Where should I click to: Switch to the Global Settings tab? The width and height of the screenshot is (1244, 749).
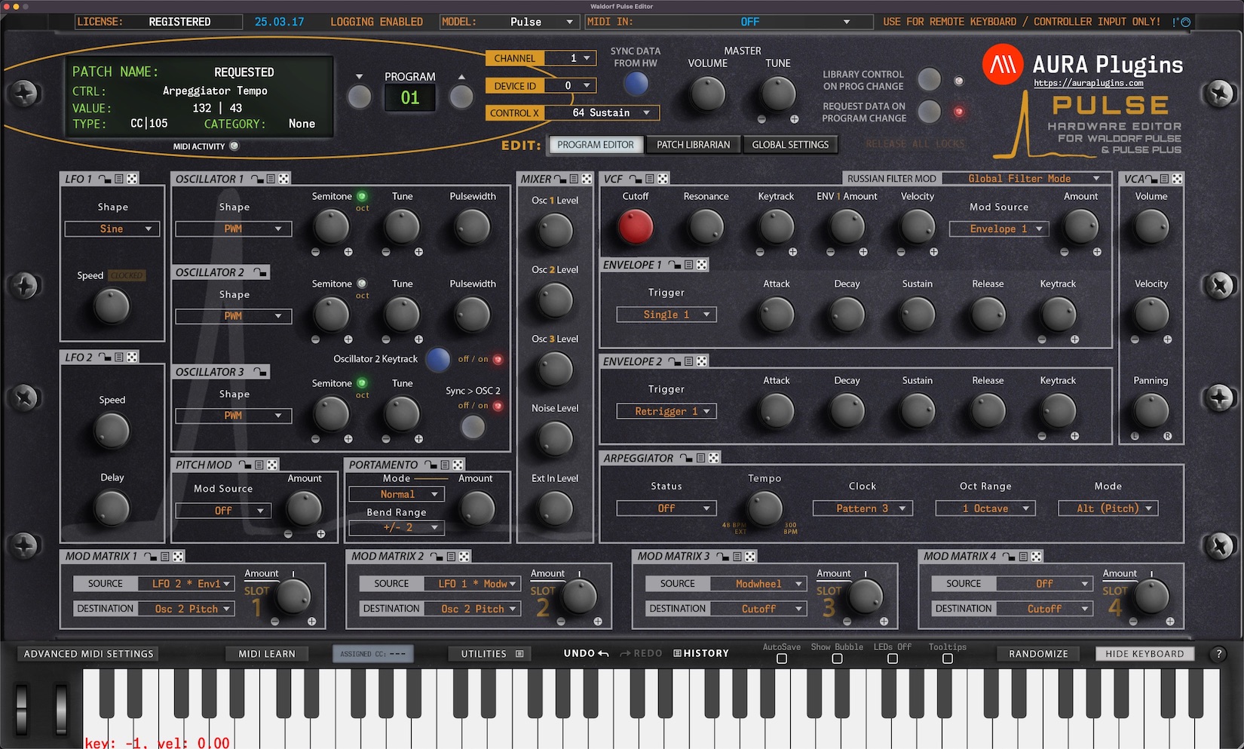point(790,145)
